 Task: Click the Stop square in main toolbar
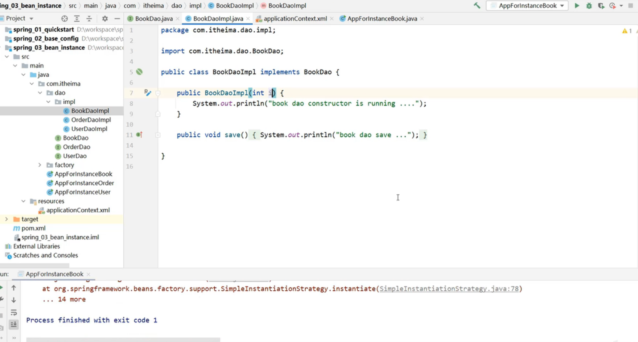point(631,6)
